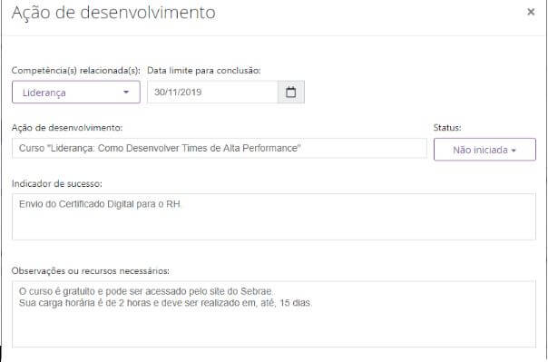Click the 'Indicador de sucesso:' label

pyautogui.click(x=57, y=184)
